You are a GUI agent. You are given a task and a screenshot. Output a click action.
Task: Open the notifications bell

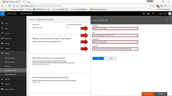tap(144, 14)
